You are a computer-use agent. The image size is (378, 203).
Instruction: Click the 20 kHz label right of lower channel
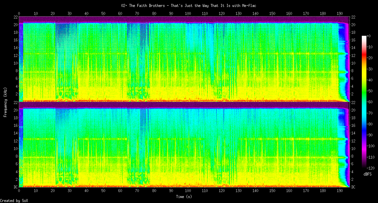(x=353, y=110)
